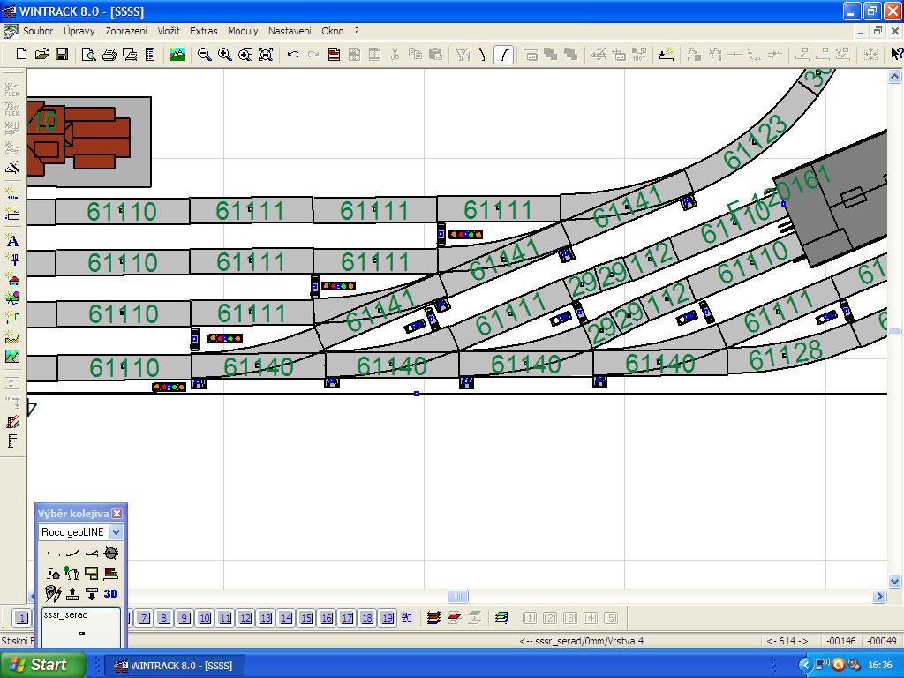
Task: Open the Moduly menu
Action: click(243, 31)
